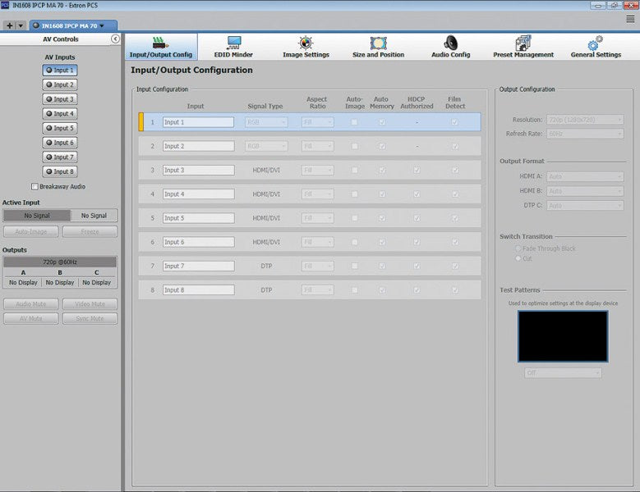Edit the Input 4 name field

(x=198, y=194)
